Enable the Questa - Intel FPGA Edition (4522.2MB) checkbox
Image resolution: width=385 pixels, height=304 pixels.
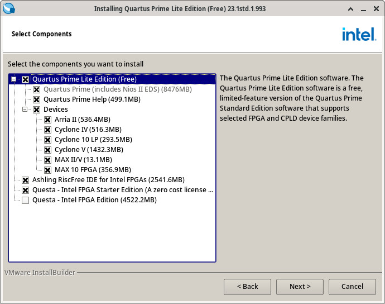click(25, 201)
